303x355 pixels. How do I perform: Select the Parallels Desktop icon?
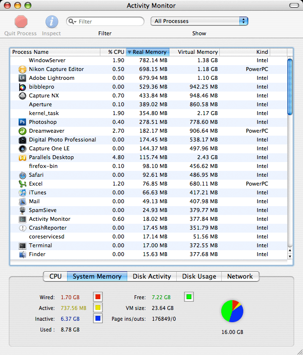pyautogui.click(x=22, y=157)
